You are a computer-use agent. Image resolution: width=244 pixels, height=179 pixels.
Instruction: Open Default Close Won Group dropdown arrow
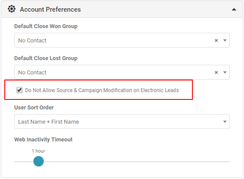[224, 40]
